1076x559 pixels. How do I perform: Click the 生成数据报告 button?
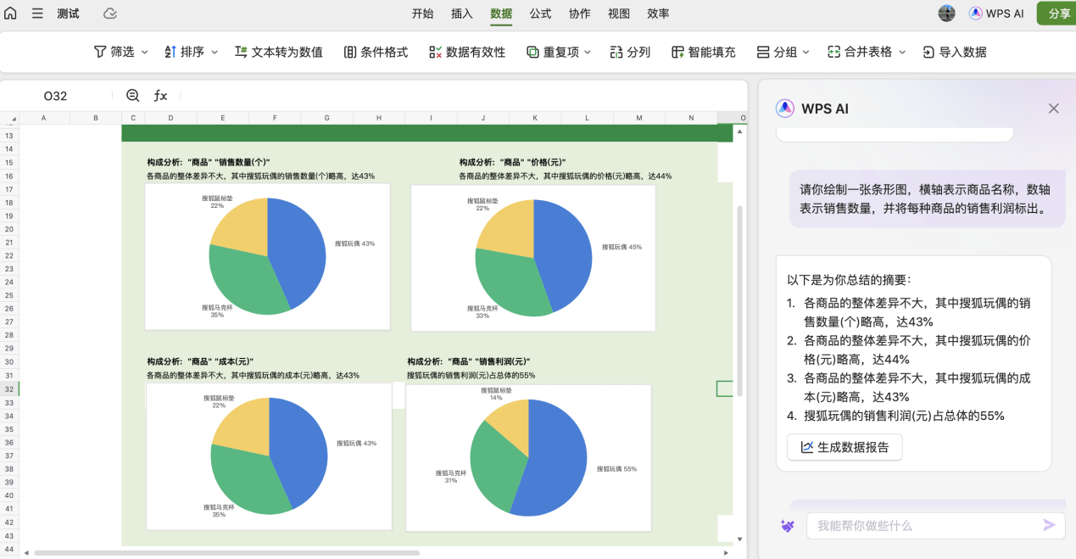point(845,447)
